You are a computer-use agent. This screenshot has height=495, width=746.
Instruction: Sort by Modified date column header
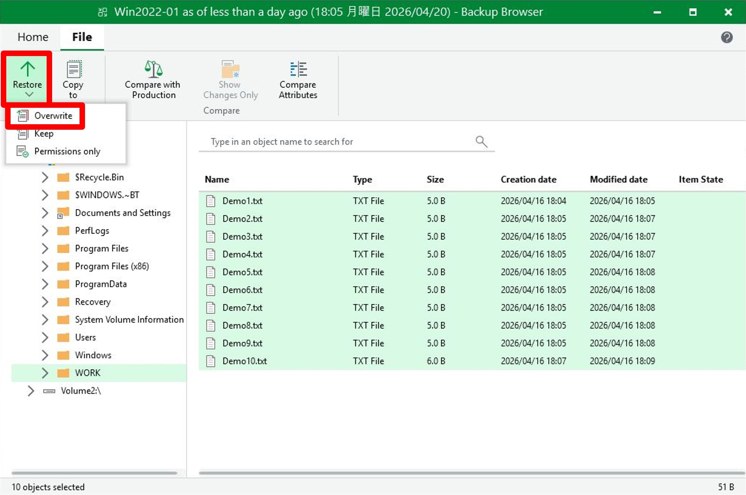pos(619,180)
